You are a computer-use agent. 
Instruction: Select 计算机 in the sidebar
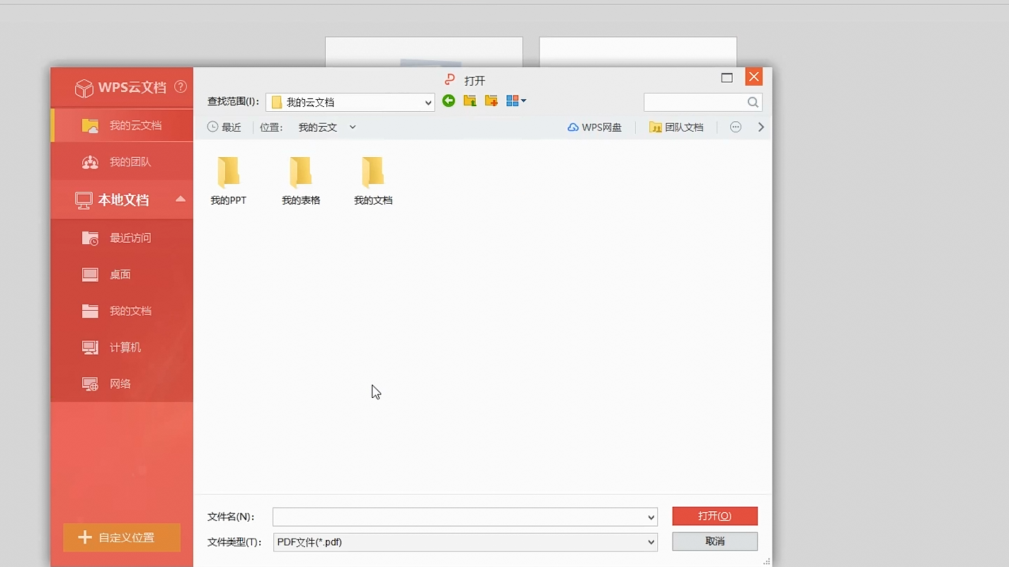(x=122, y=348)
